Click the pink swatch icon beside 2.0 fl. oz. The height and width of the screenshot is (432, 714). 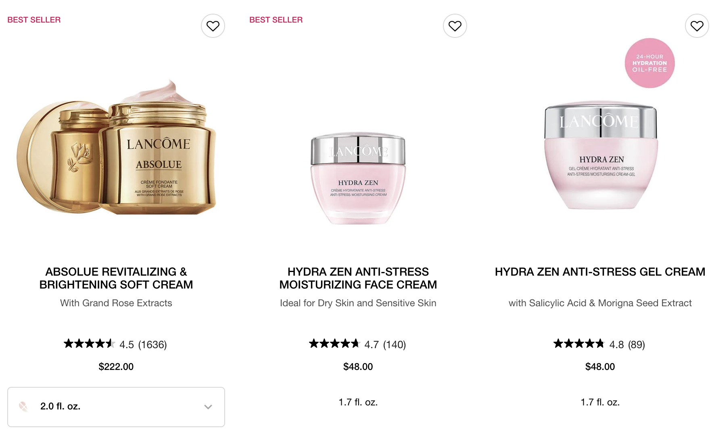tap(24, 407)
